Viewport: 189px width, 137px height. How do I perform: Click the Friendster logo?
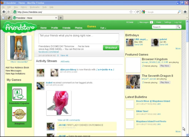(19, 27)
